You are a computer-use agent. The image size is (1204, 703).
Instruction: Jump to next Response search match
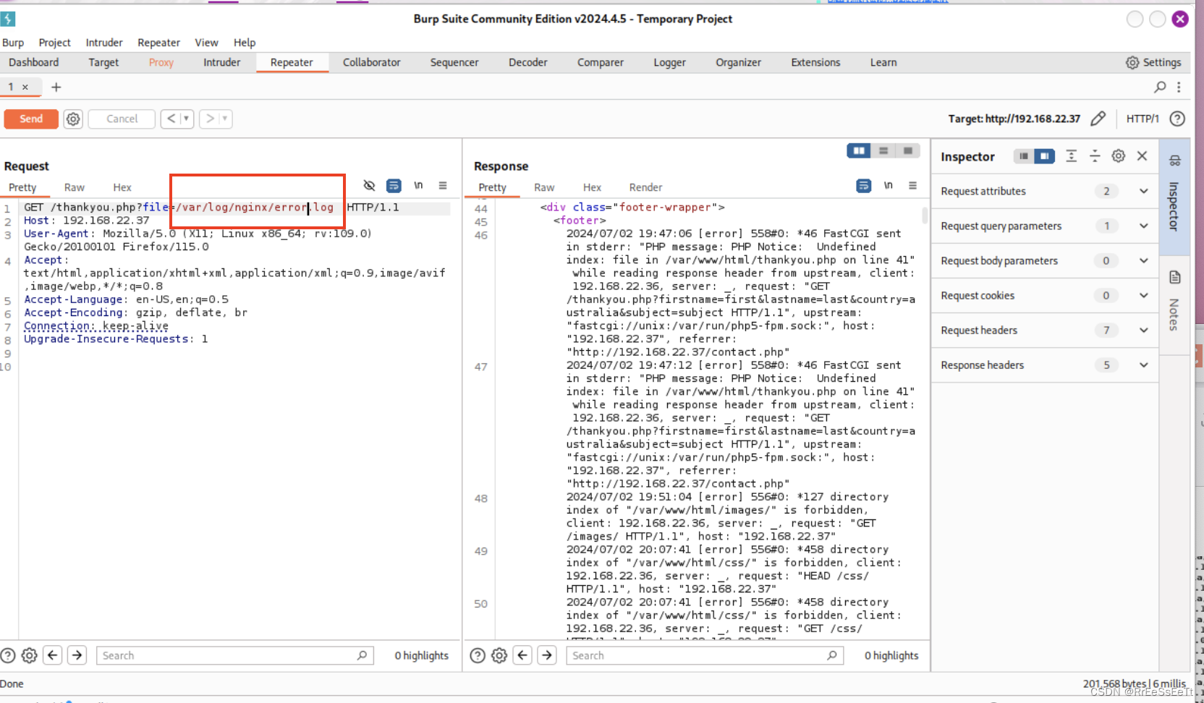(547, 655)
